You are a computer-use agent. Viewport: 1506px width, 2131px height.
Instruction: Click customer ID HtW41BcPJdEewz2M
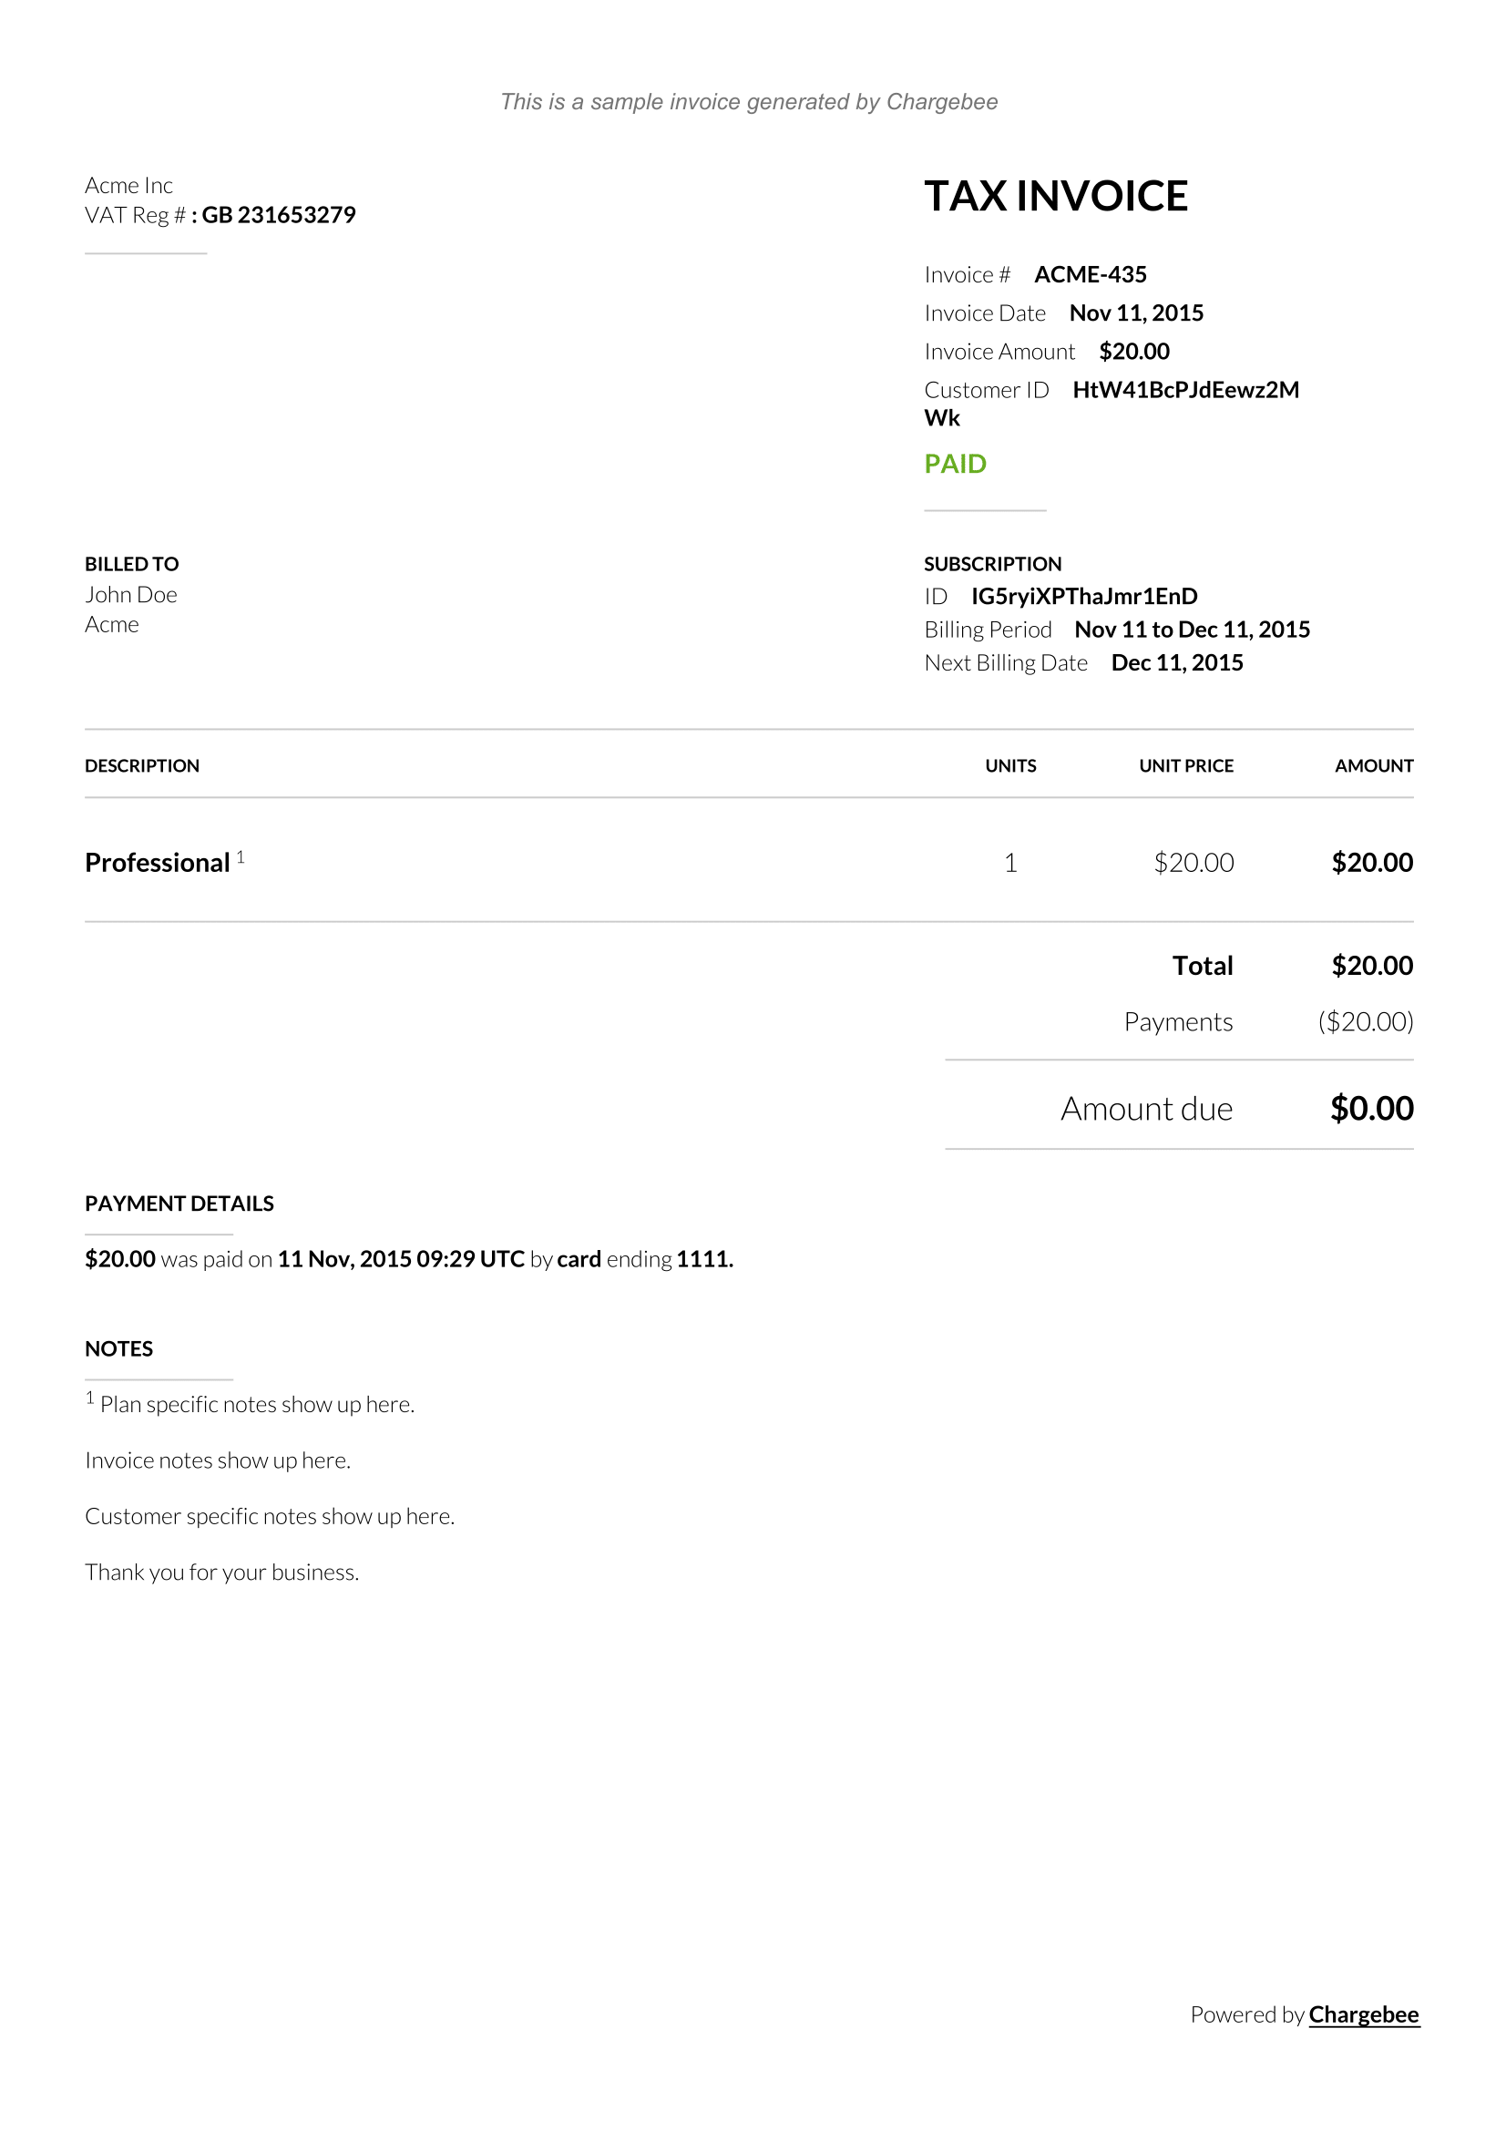(1185, 390)
